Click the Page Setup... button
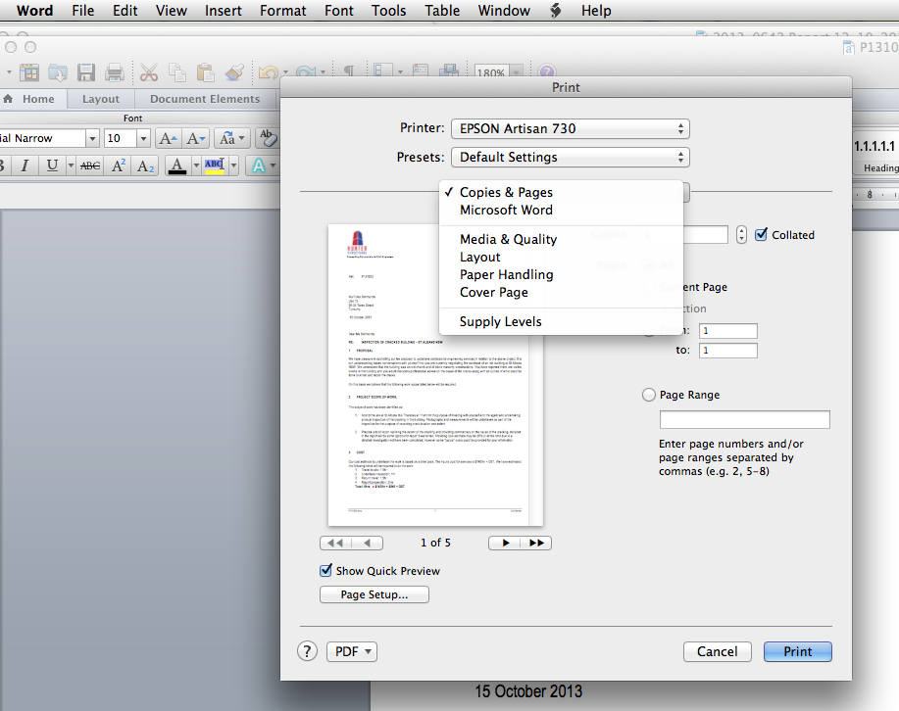 click(x=374, y=594)
